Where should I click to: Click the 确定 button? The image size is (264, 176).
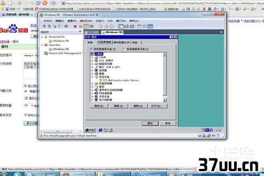click(150, 124)
